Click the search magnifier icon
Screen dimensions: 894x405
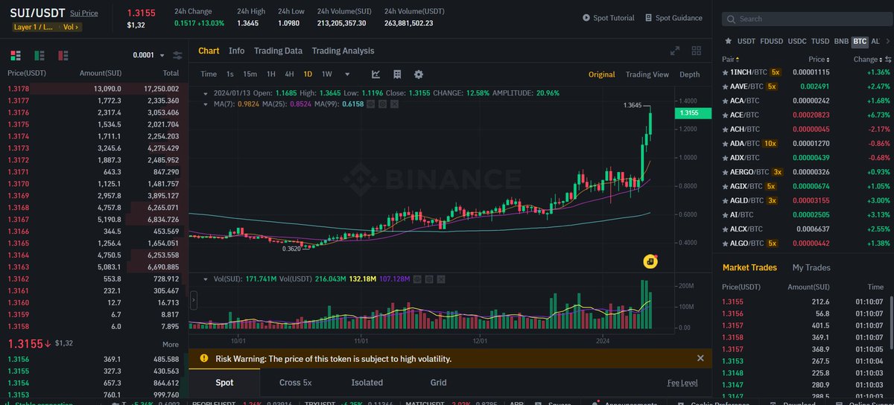732,19
